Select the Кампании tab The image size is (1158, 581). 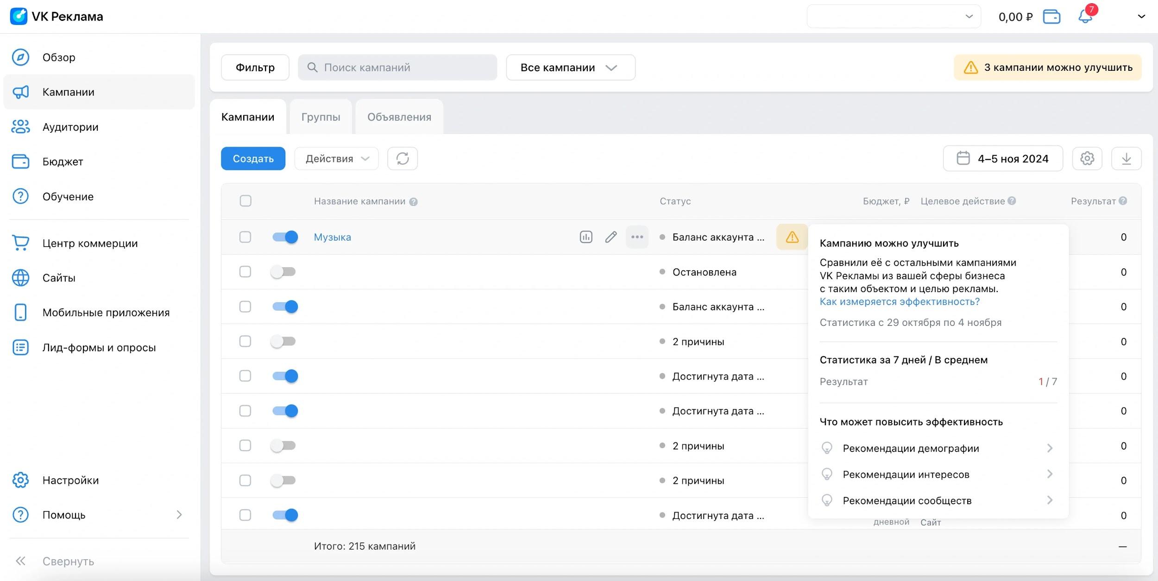[x=248, y=117]
